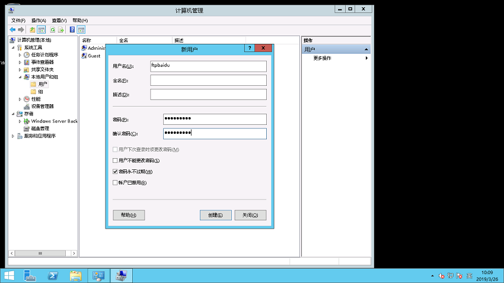Image resolution: width=504 pixels, height=283 pixels.
Task: Toggle the Show/Hide console tree icon
Action: (42, 30)
